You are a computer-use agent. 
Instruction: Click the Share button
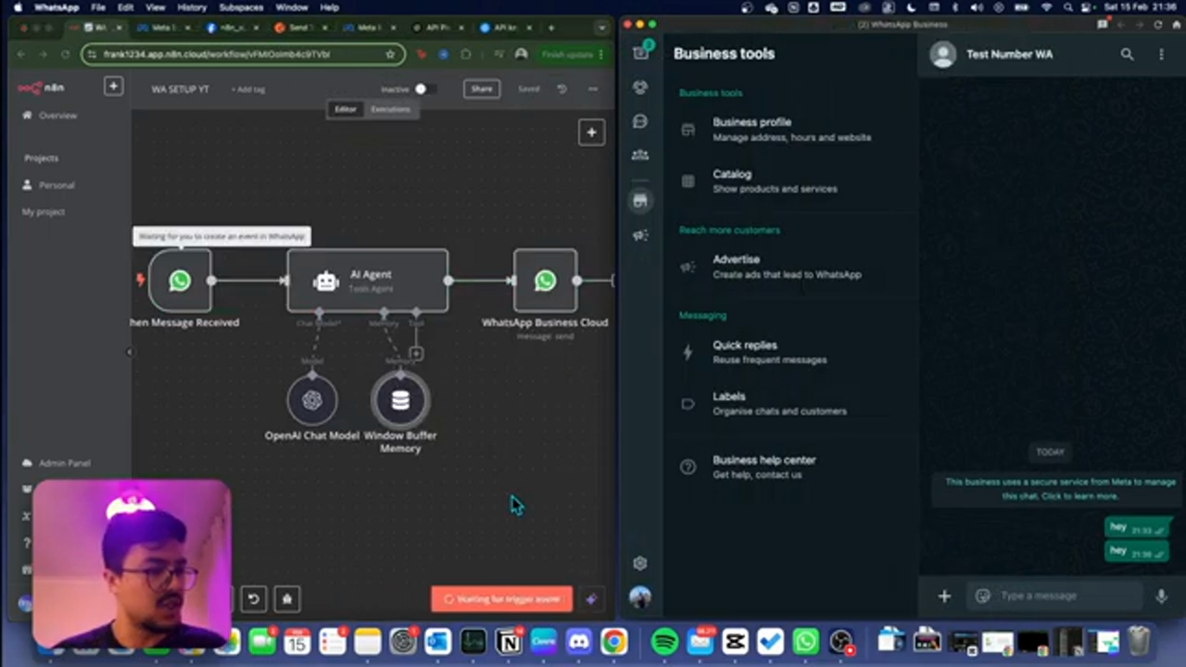tap(482, 89)
